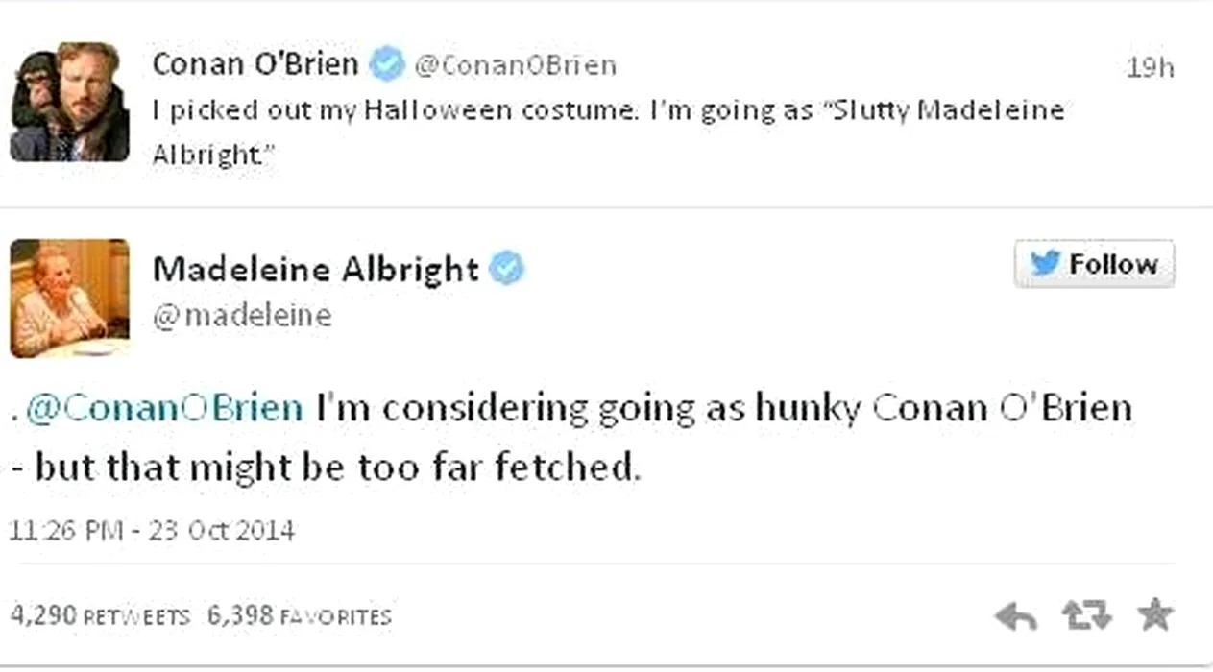1213x672 pixels.
Task: View the 6,398 favorites list
Action: coord(300,615)
